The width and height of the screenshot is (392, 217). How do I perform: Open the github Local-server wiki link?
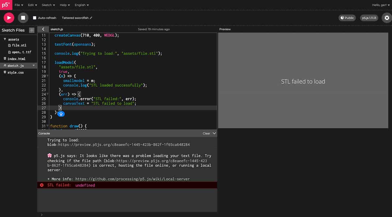tap(132, 179)
